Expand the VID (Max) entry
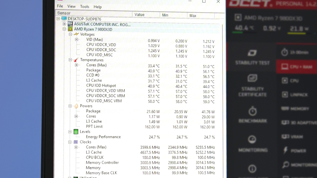This screenshot has width=317, height=178. [77, 39]
